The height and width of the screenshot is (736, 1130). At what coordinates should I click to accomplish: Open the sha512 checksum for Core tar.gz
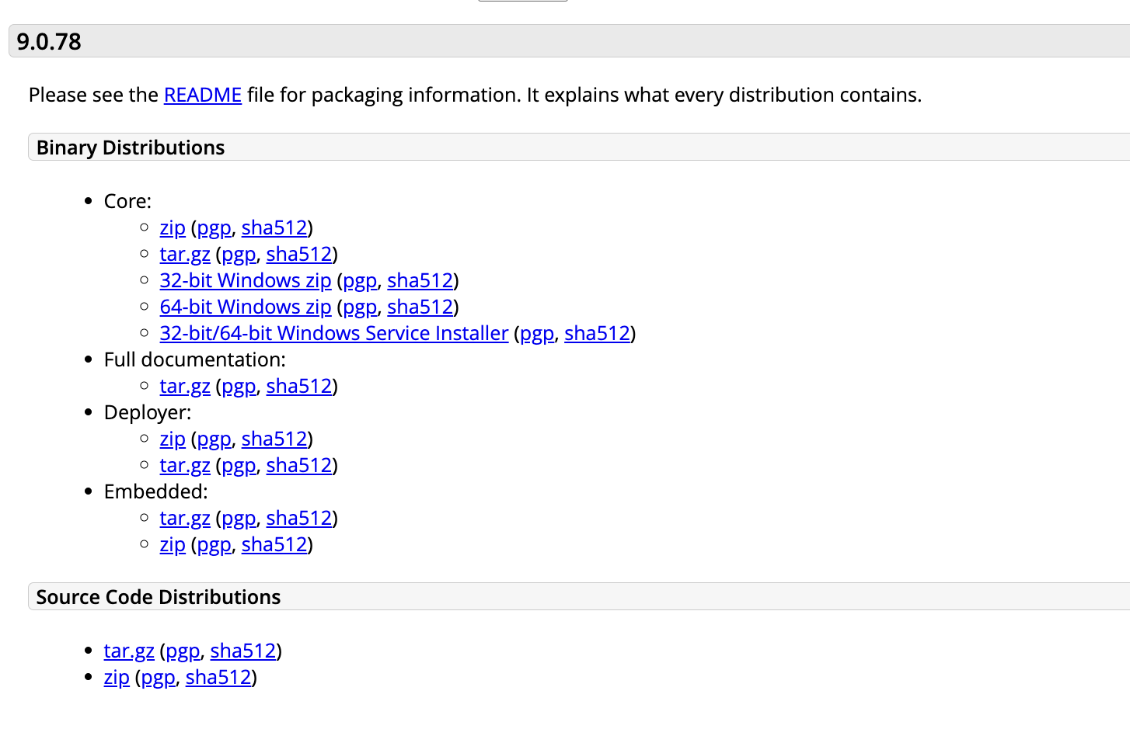[299, 254]
